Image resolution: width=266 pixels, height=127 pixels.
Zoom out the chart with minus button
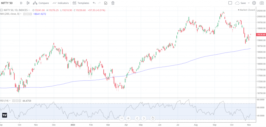click(x=122, y=118)
